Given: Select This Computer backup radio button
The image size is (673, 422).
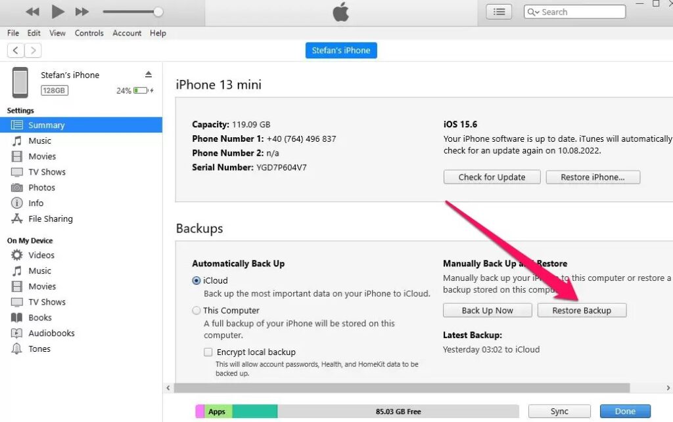Looking at the screenshot, I should [x=196, y=310].
